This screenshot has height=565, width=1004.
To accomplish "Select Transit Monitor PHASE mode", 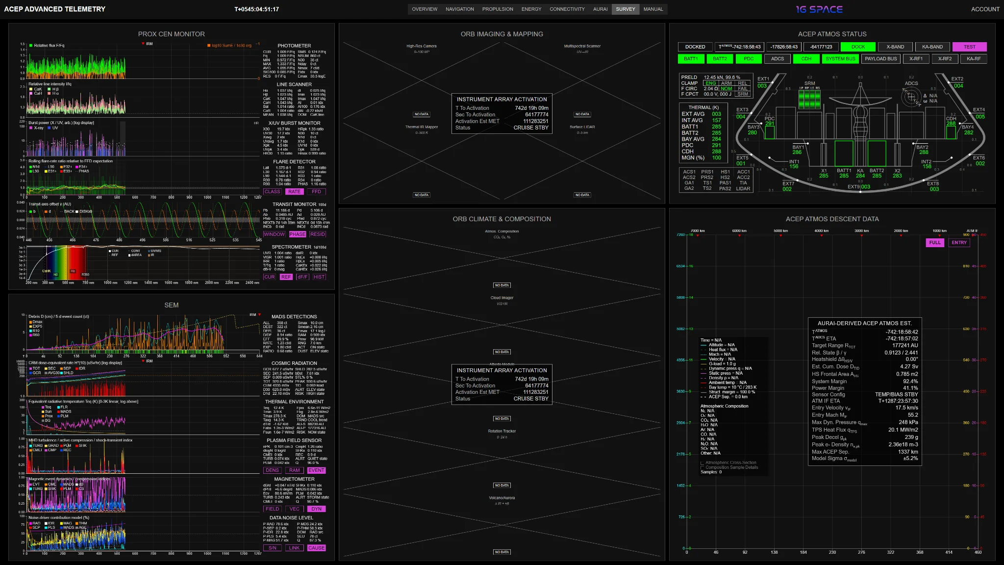I will click(x=297, y=234).
